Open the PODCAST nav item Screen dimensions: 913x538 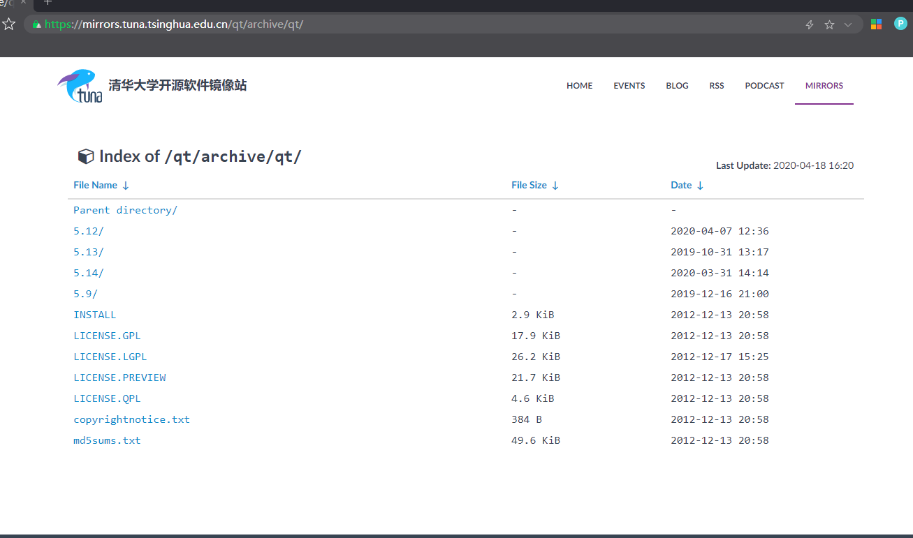point(764,86)
